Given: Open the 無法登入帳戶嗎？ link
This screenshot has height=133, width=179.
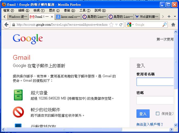Looking at the screenshot, I should pyautogui.click(x=150, y=124).
